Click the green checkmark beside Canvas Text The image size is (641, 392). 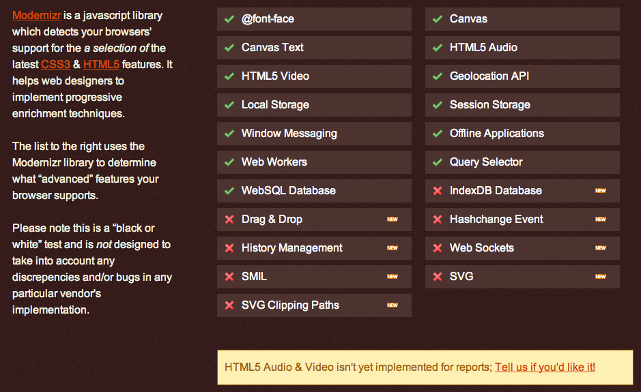(x=229, y=48)
